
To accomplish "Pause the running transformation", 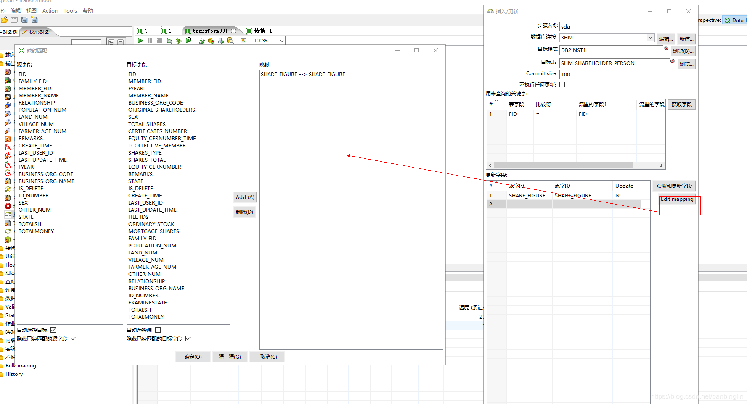I will [x=150, y=41].
